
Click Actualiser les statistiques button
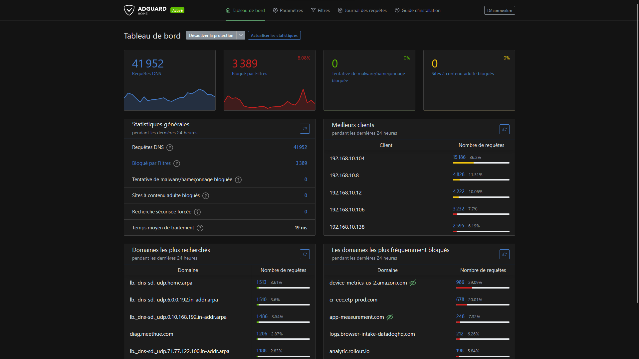[x=274, y=35]
